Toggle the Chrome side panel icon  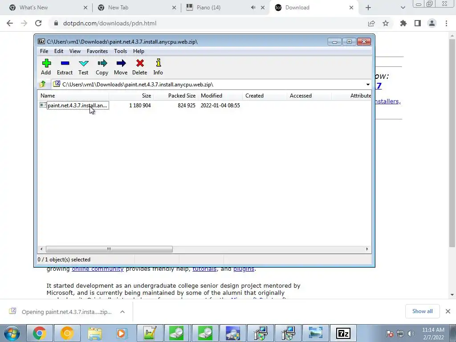click(418, 23)
